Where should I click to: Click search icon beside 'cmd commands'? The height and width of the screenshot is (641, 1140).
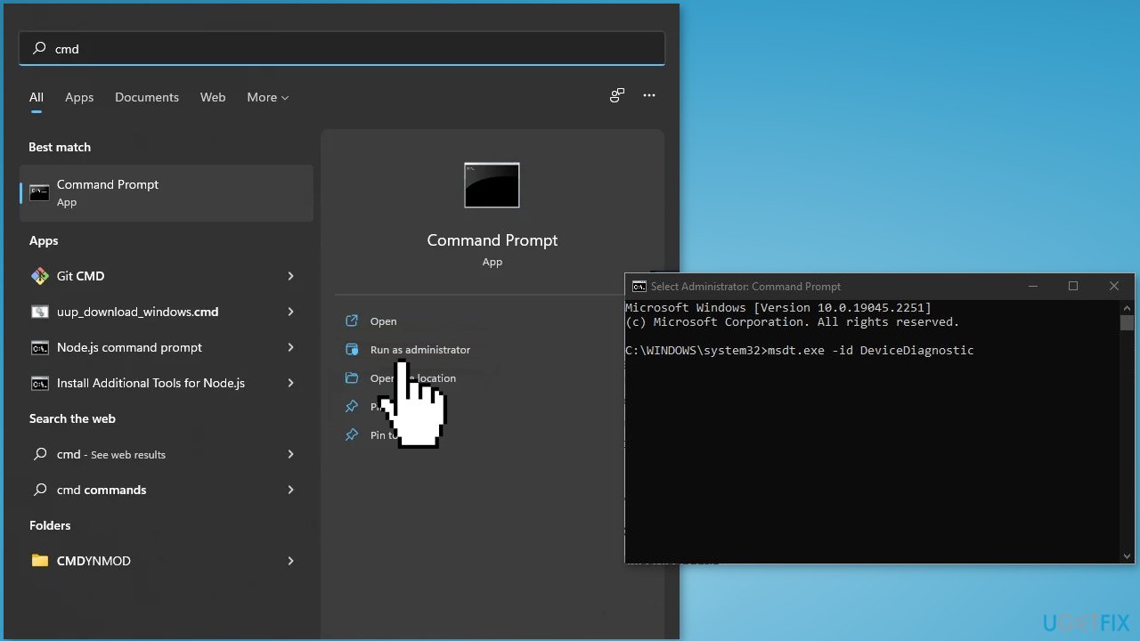pyautogui.click(x=40, y=490)
